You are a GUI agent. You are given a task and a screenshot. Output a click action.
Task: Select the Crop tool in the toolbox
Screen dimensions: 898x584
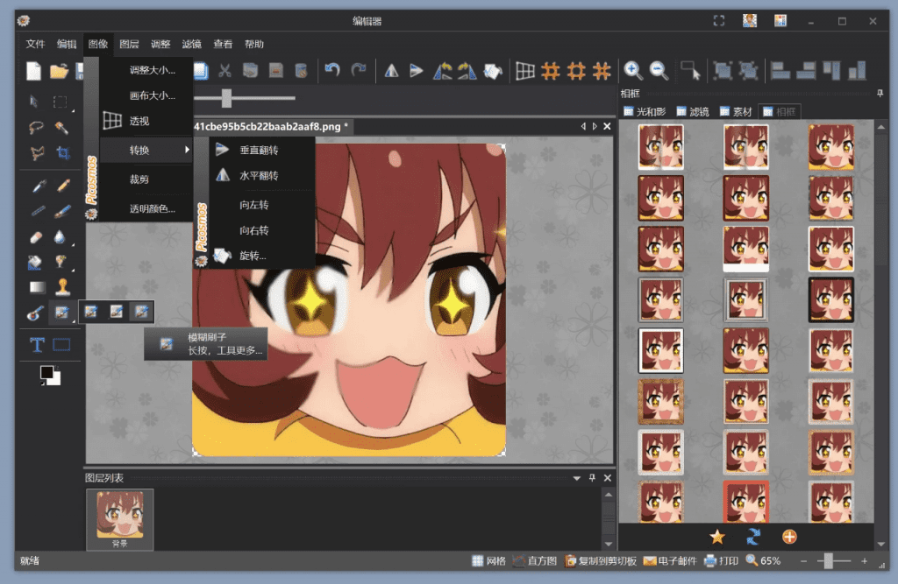tap(62, 154)
